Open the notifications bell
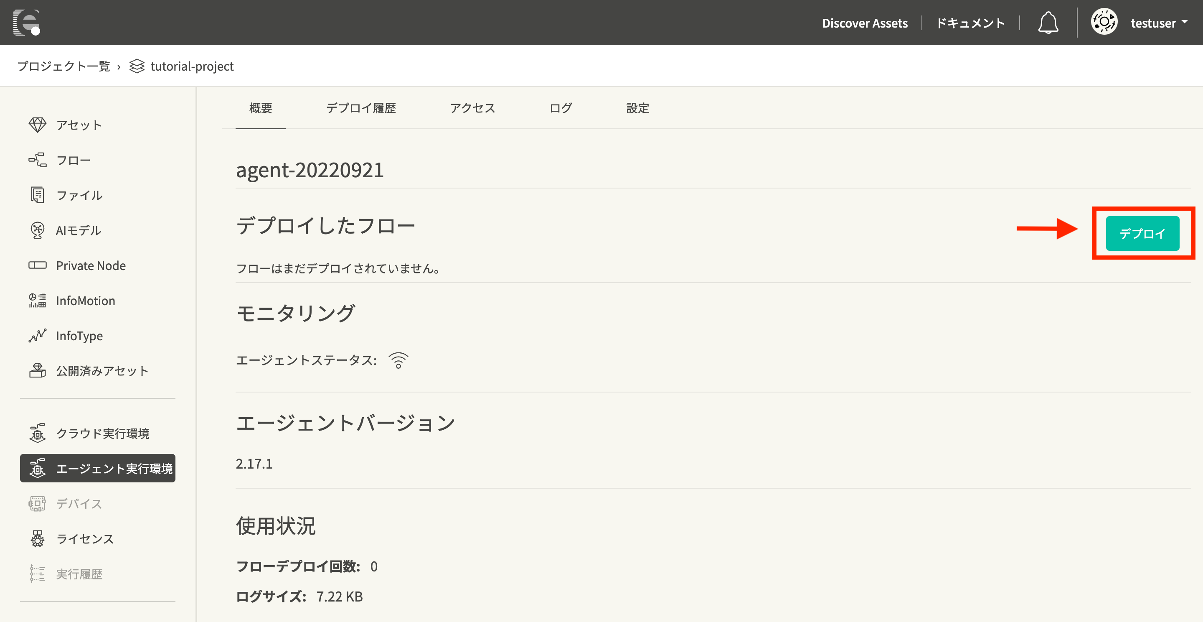The image size is (1203, 622). 1048,23
